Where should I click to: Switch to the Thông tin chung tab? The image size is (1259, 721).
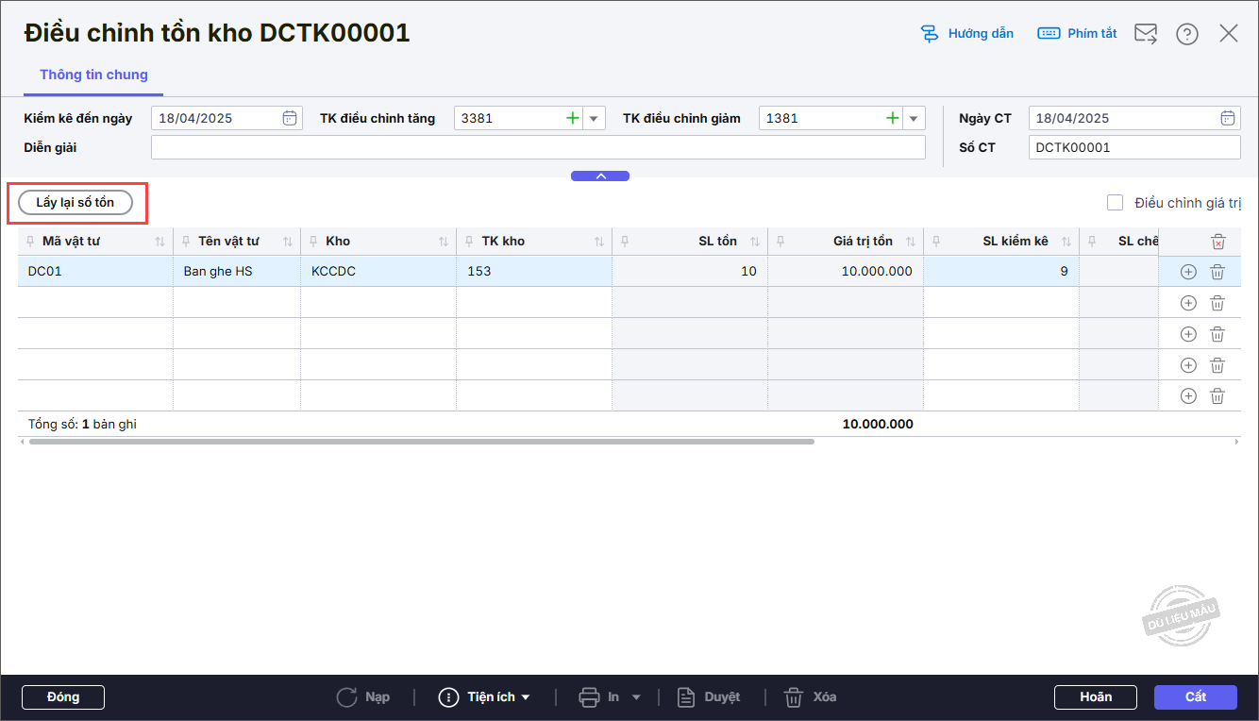click(x=93, y=75)
